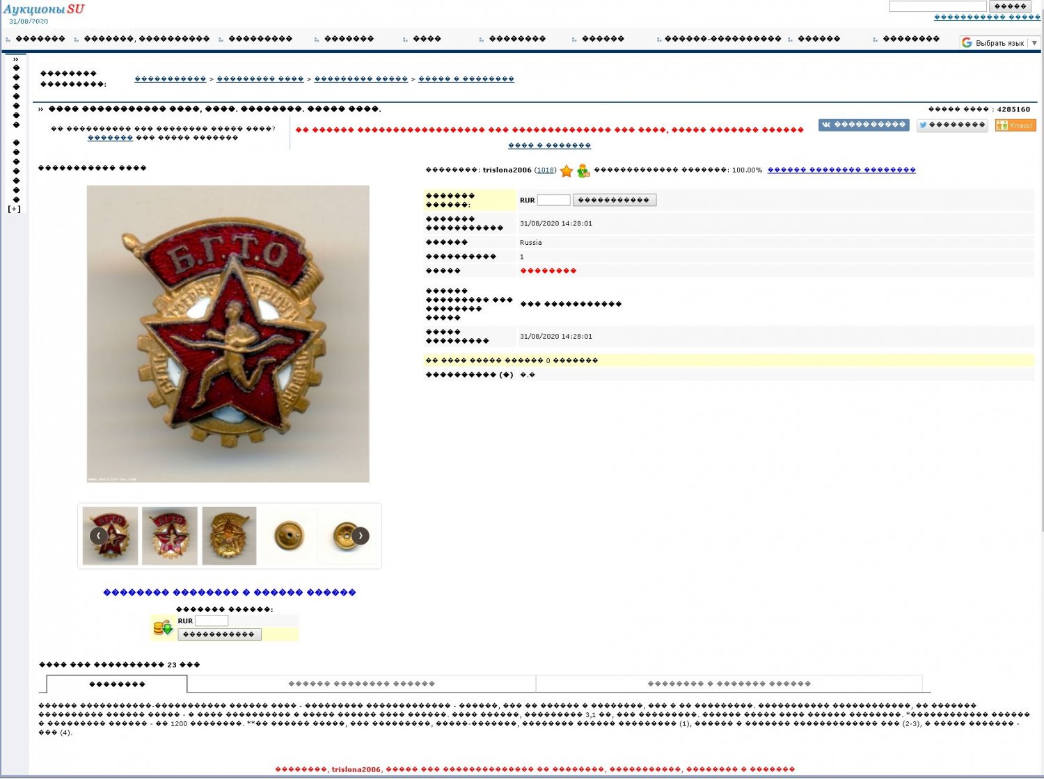This screenshot has width=1044, height=779.
Task: Click the RUR bid input under main image
Action: tap(212, 621)
